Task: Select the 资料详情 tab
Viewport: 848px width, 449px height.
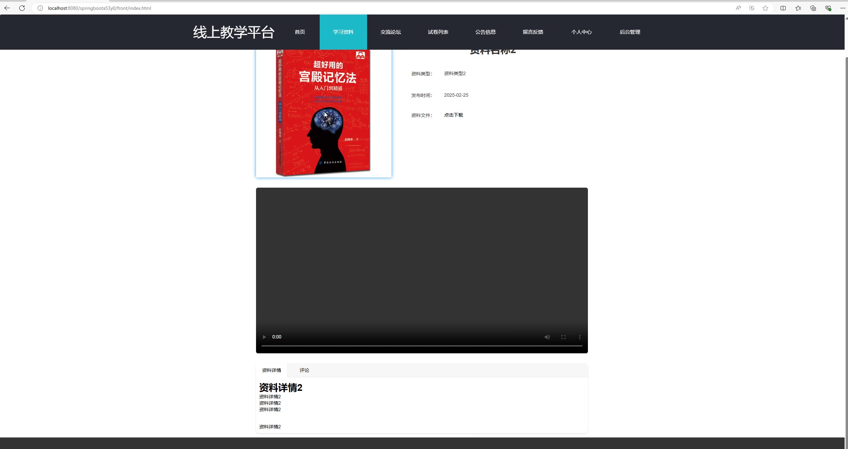Action: coord(272,370)
